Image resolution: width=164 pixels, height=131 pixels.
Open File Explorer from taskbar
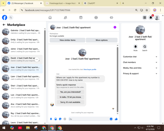tap(28, 128)
